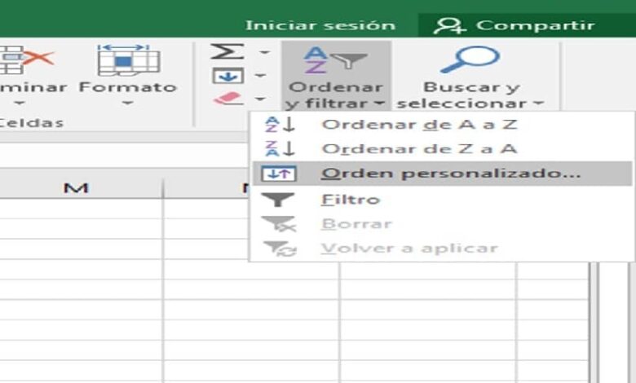The image size is (636, 383).
Task: Open Orden personalizado dialog
Action: coord(451,174)
